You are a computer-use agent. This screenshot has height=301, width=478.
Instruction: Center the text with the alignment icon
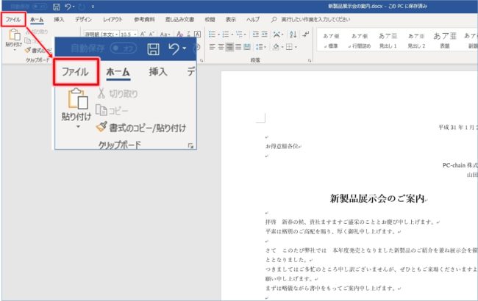[221, 47]
